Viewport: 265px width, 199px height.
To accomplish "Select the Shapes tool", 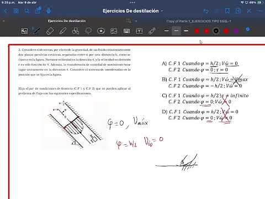I will point(76,31).
